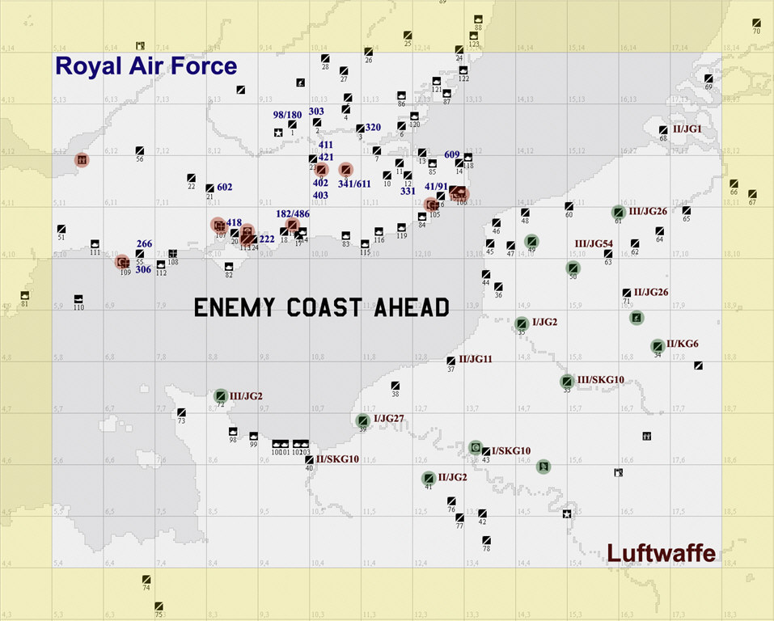
Task: Select airfield 40 by II/SKG10
Action: pos(309,460)
